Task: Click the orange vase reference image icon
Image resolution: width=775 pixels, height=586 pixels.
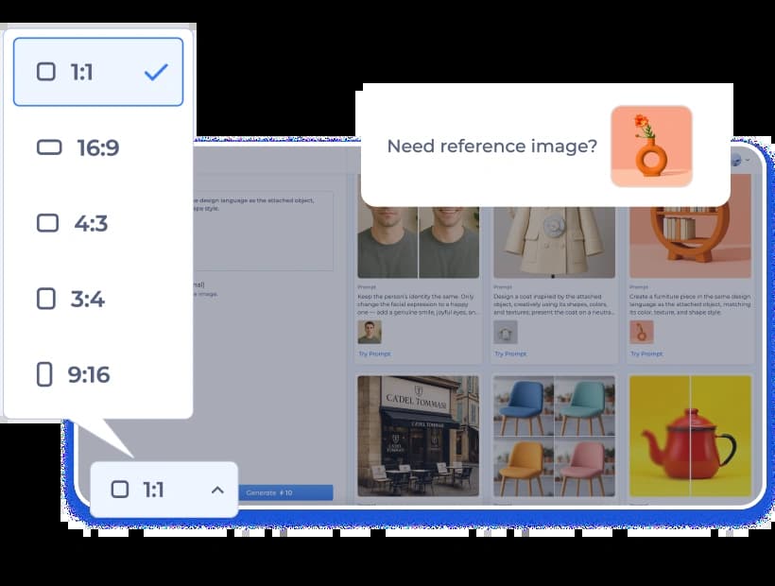Action: pyautogui.click(x=651, y=146)
